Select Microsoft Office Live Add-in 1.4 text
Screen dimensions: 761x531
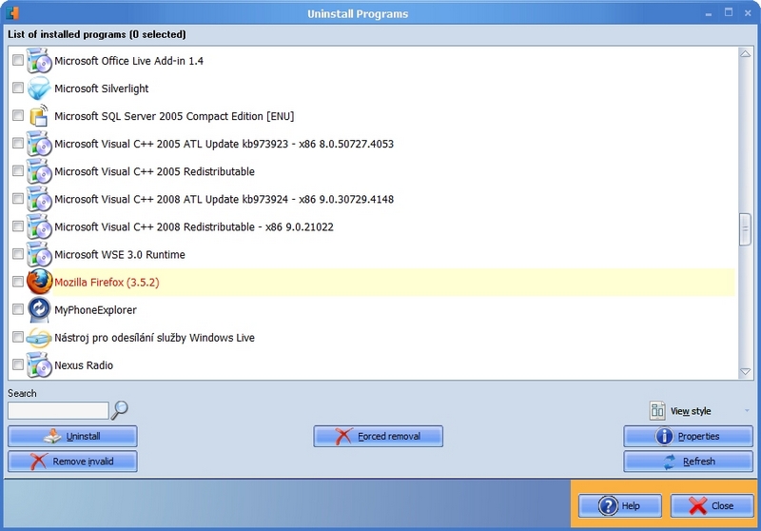tap(128, 61)
